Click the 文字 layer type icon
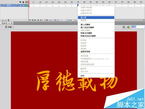The image size is (145, 109). pos(5,6)
